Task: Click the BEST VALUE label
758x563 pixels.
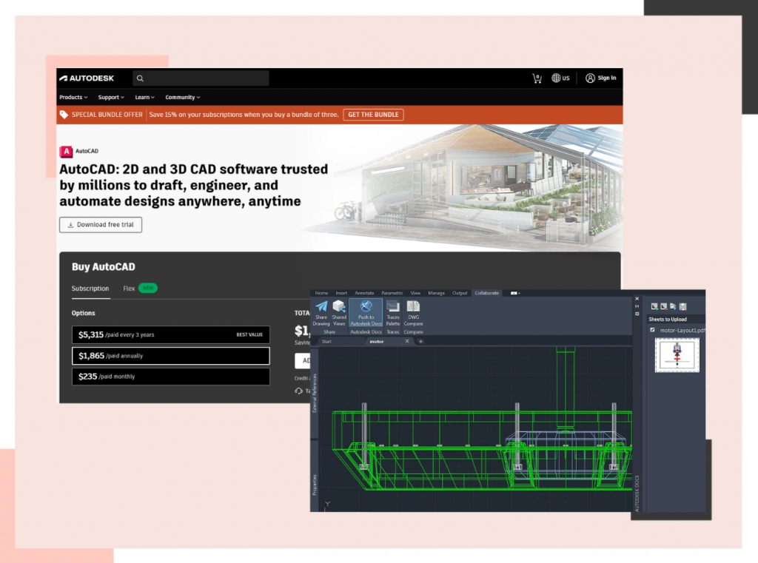Action: [x=249, y=334]
